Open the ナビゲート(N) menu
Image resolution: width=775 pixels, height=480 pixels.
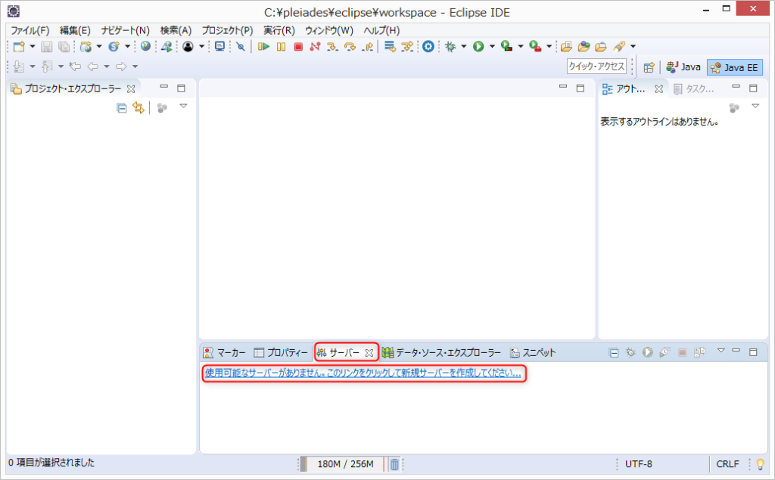[x=126, y=31]
